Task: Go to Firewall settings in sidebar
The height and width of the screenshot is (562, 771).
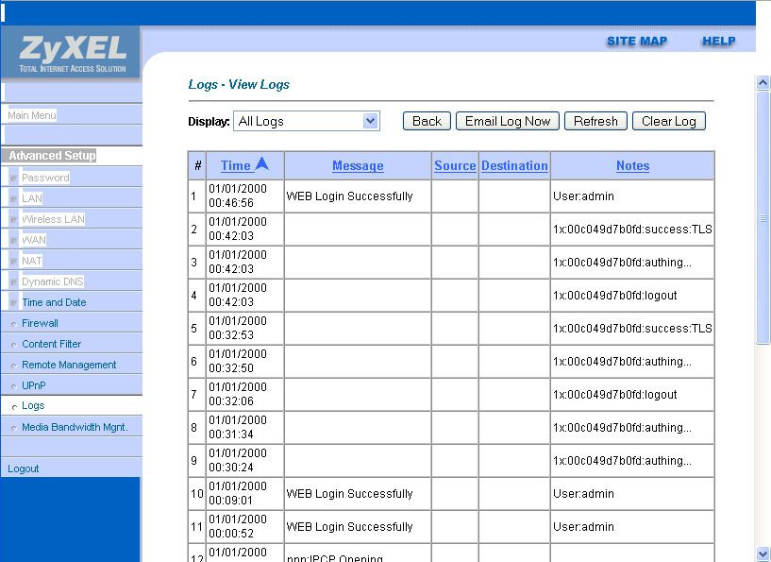Action: (40, 323)
